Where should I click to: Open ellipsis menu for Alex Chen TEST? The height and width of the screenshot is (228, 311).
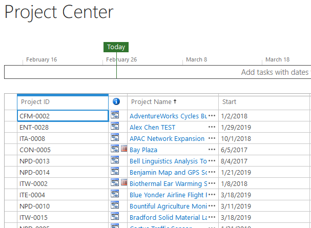[x=212, y=127]
